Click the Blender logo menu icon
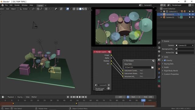 [2, 5]
